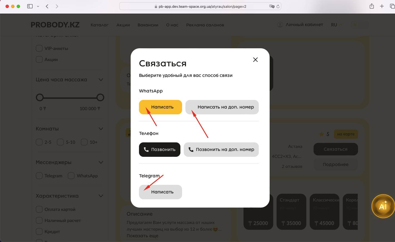Screen dimensions: 395x242
Task: Reload the page
Action: pyautogui.click(x=278, y=6)
